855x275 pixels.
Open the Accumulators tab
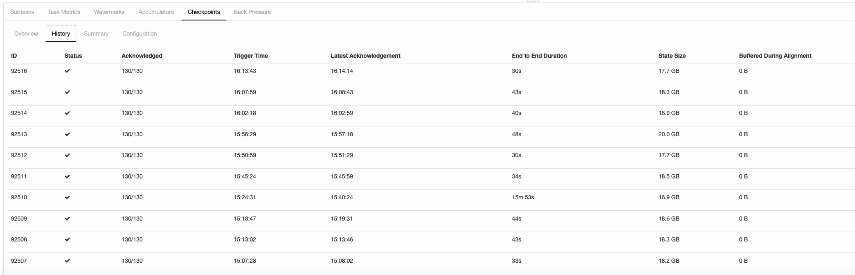[x=156, y=12]
